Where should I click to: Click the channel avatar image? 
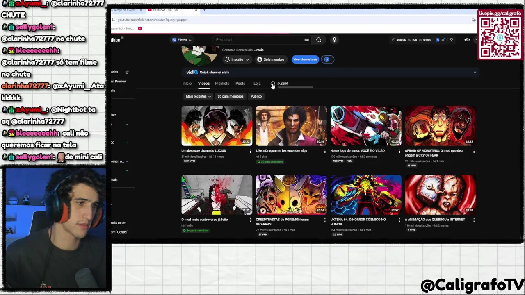tap(200, 55)
